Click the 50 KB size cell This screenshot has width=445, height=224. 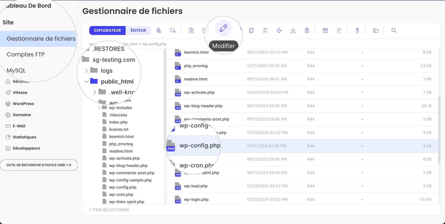(426, 199)
